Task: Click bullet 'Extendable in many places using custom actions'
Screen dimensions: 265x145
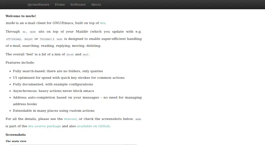Action: tap(54, 111)
